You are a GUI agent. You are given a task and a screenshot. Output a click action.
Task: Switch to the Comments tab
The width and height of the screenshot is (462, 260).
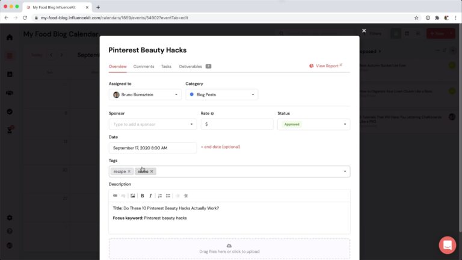(x=144, y=67)
